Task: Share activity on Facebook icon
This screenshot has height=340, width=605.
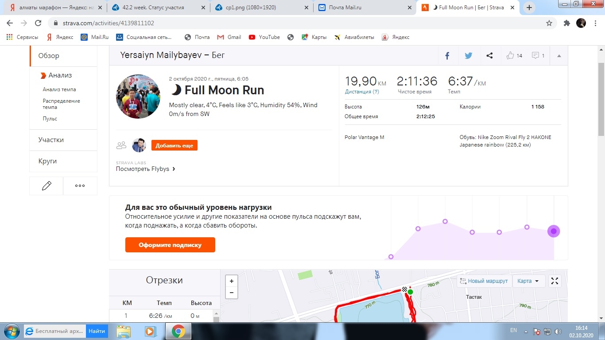Action: click(x=447, y=56)
